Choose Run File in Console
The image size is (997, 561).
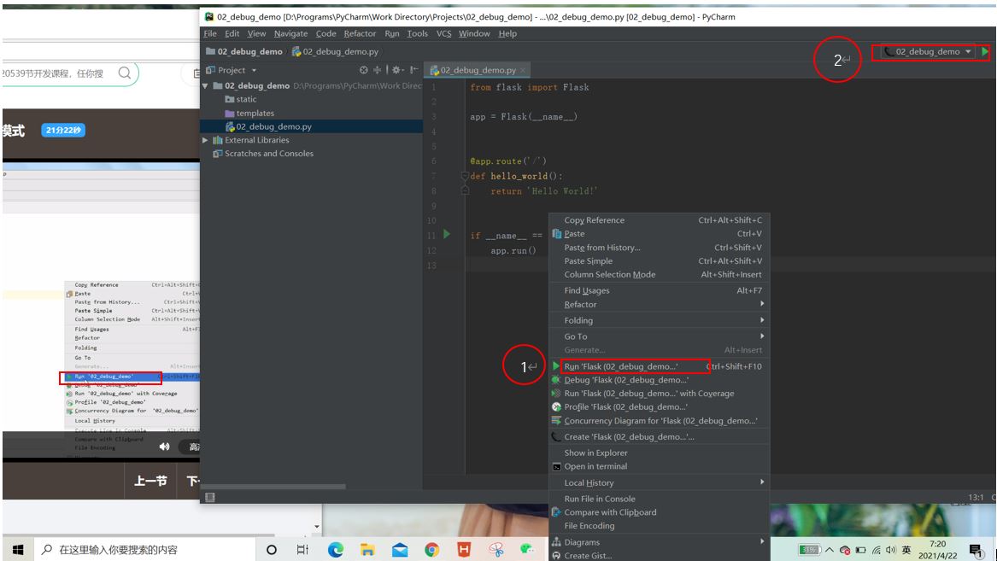660,499
